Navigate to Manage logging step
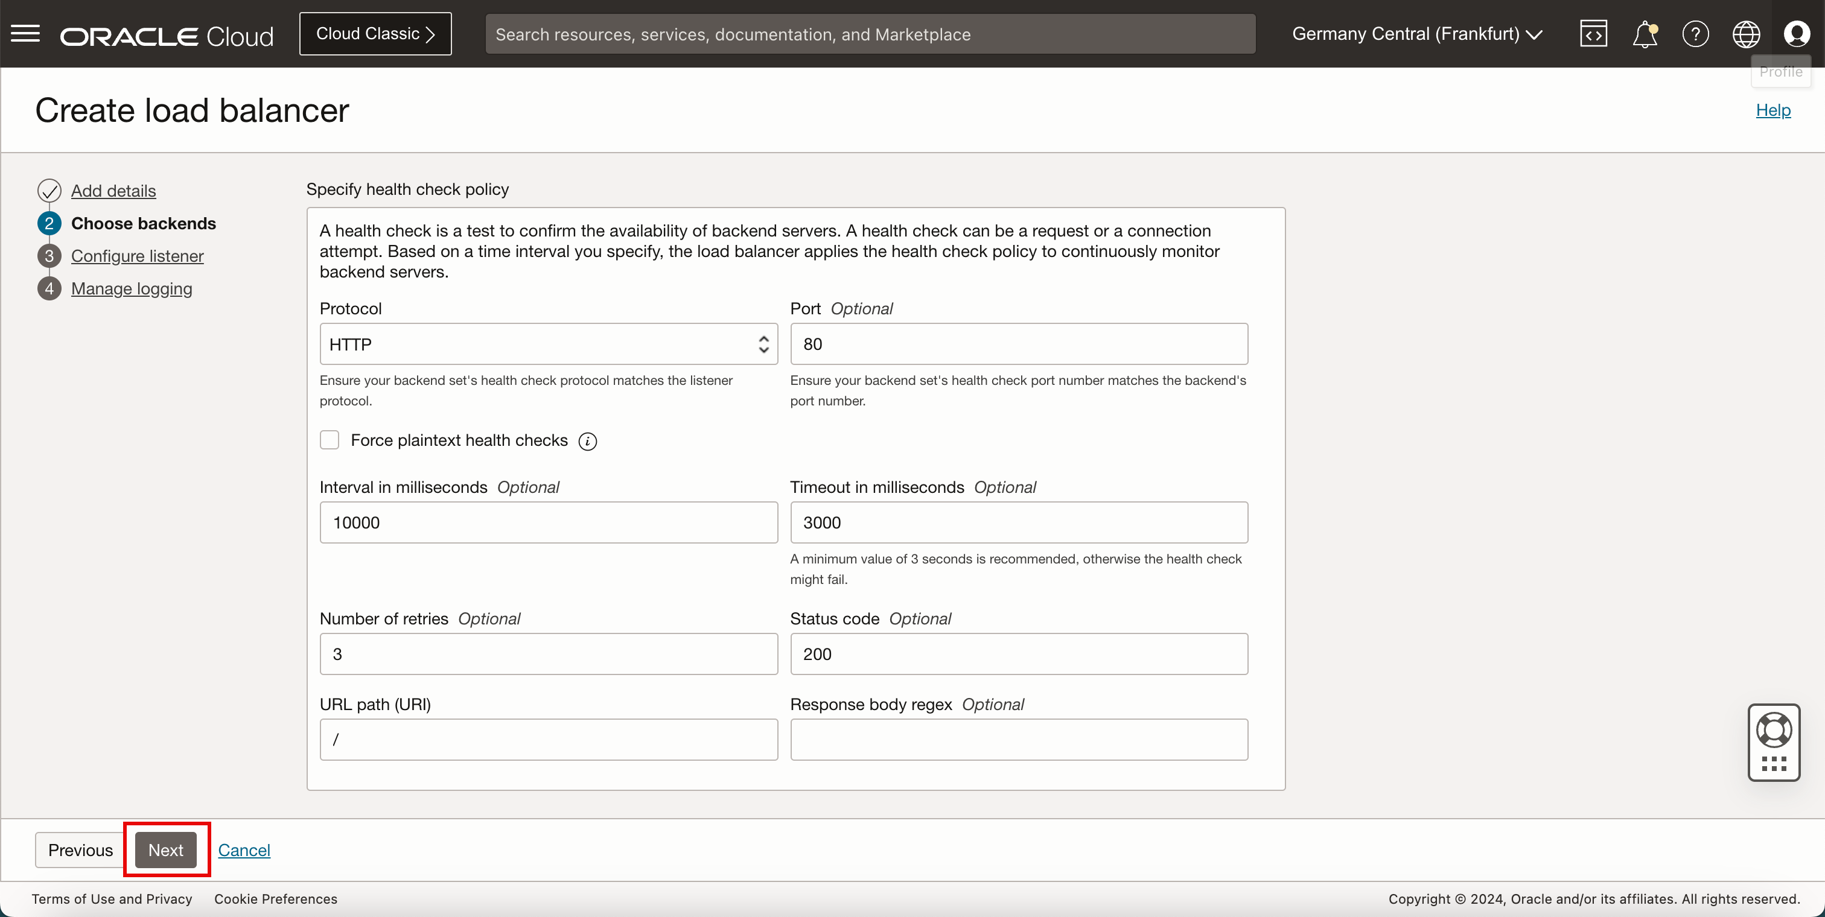 pyautogui.click(x=131, y=288)
